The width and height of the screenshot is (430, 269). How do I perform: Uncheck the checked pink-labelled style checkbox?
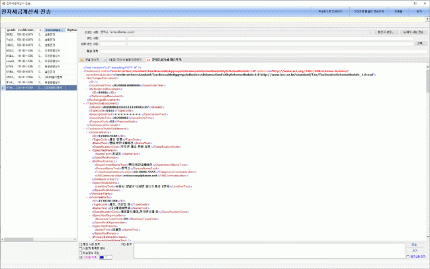pyautogui.click(x=81, y=257)
